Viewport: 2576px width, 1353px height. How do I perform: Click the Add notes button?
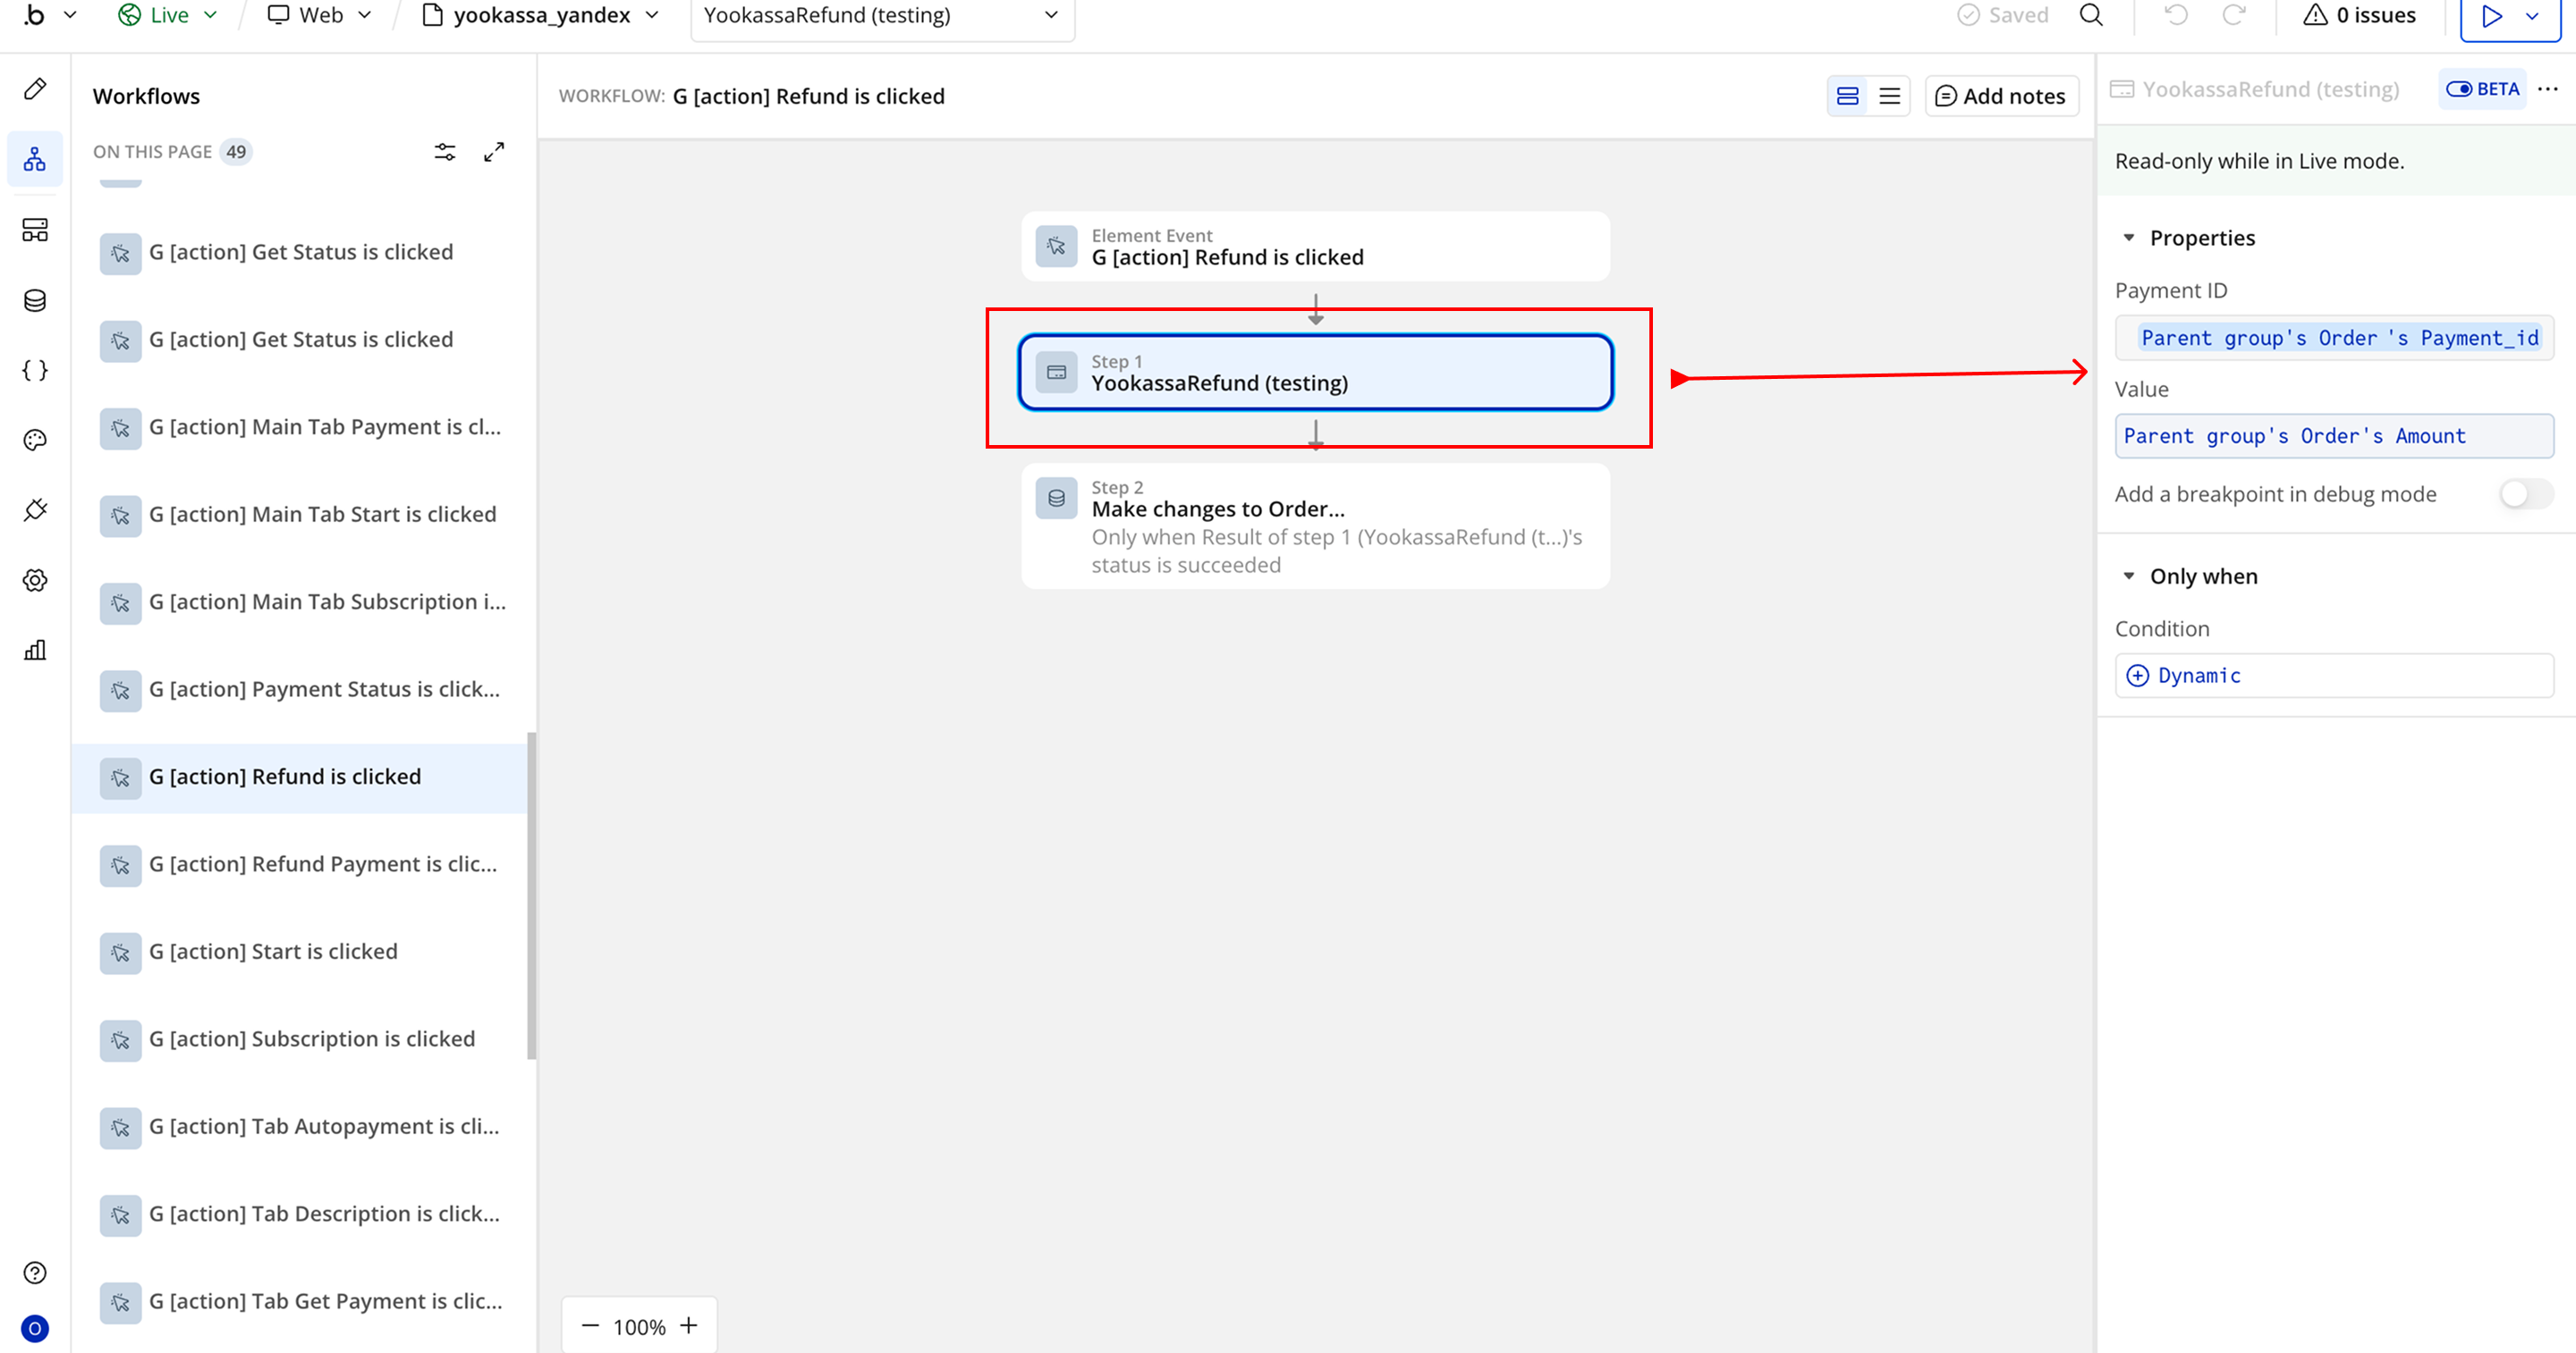[2001, 96]
